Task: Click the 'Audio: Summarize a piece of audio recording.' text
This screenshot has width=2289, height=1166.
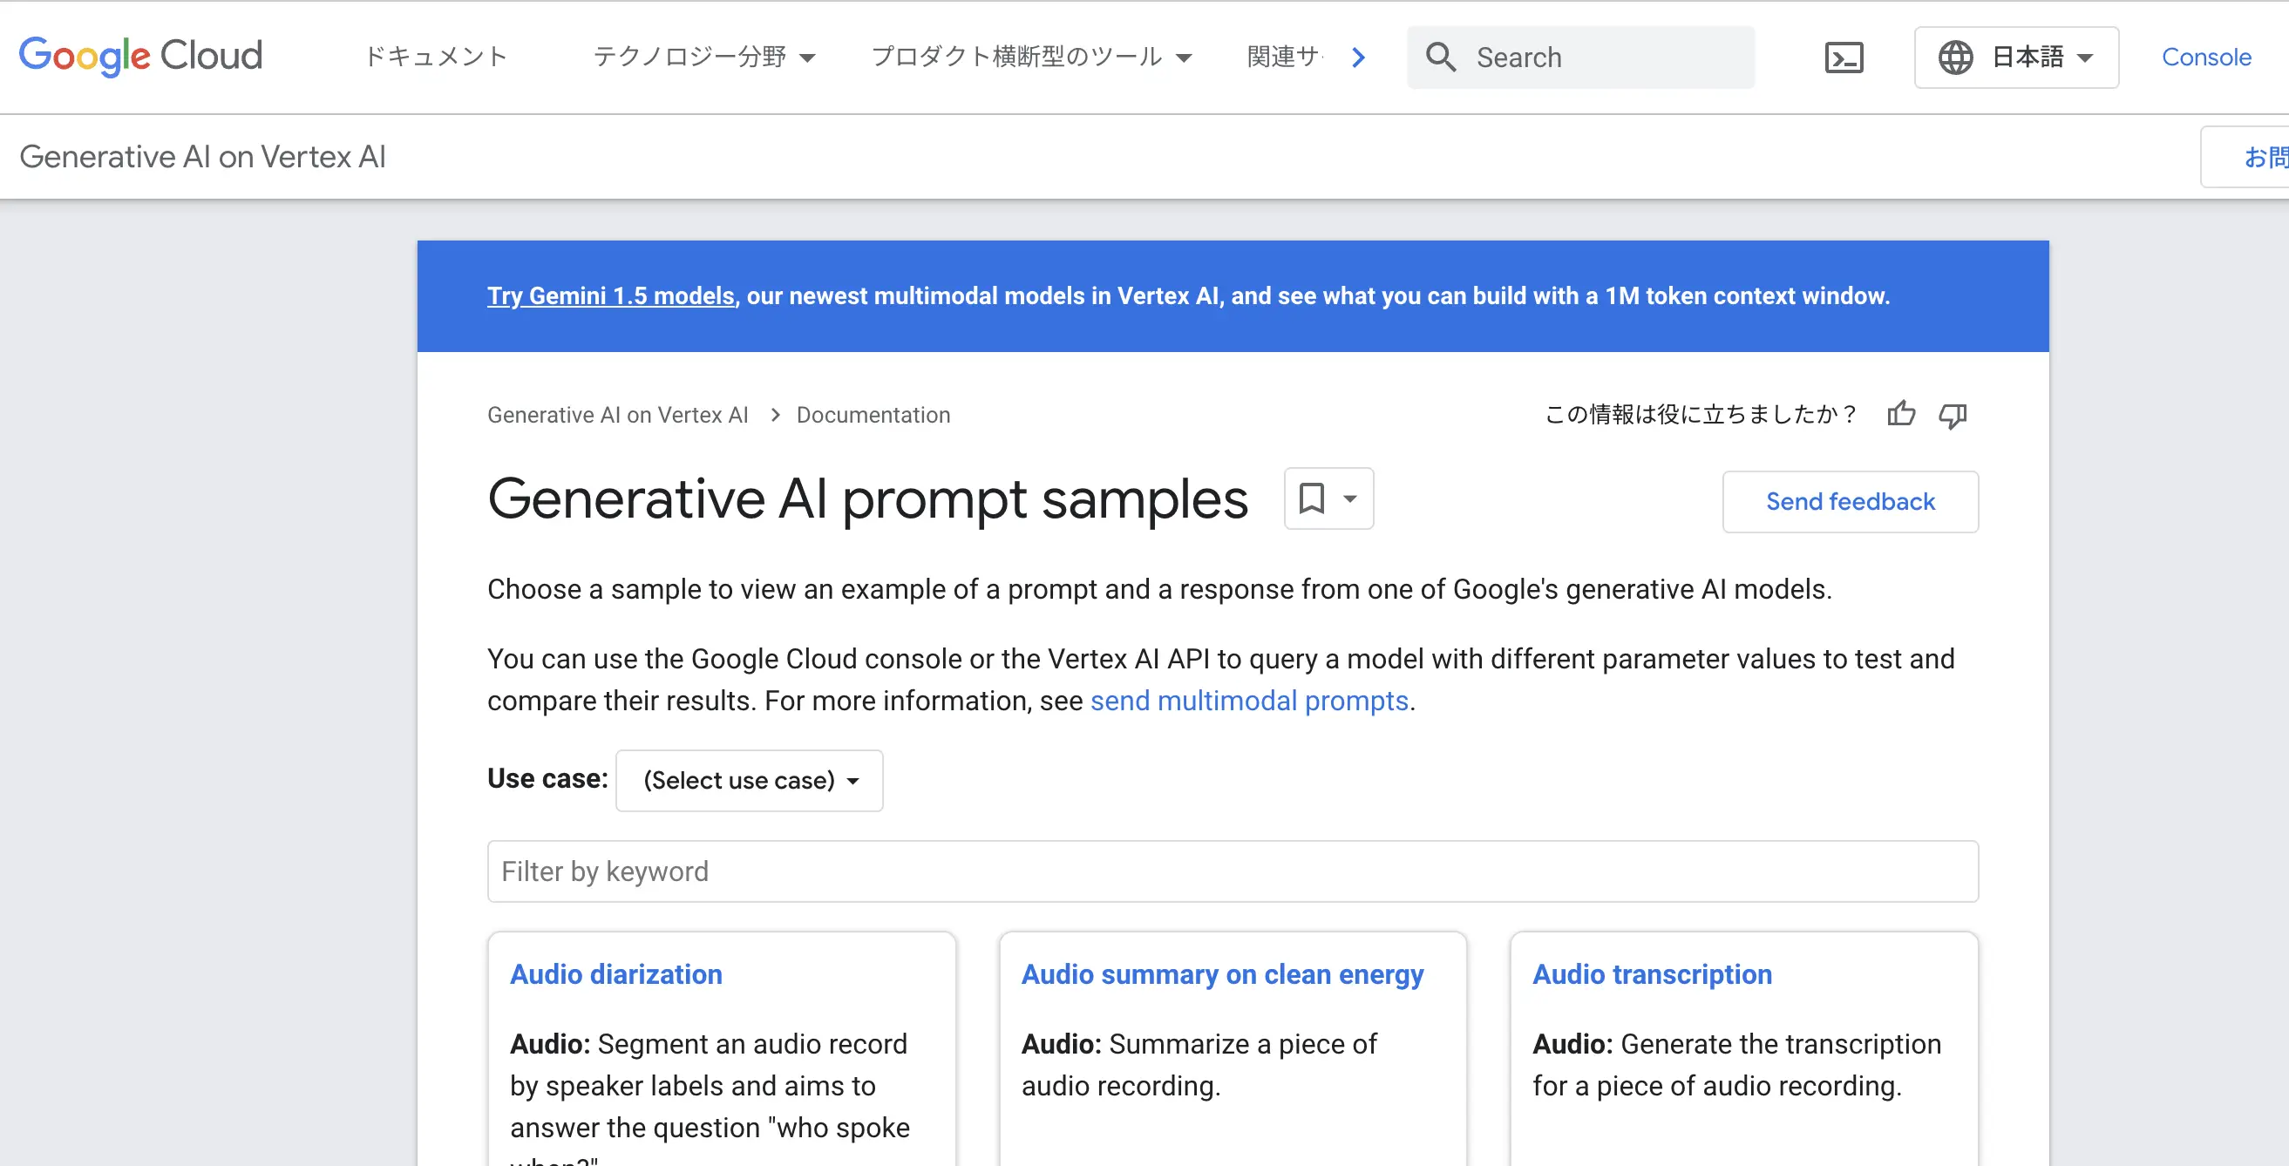Action: [x=1199, y=1065]
